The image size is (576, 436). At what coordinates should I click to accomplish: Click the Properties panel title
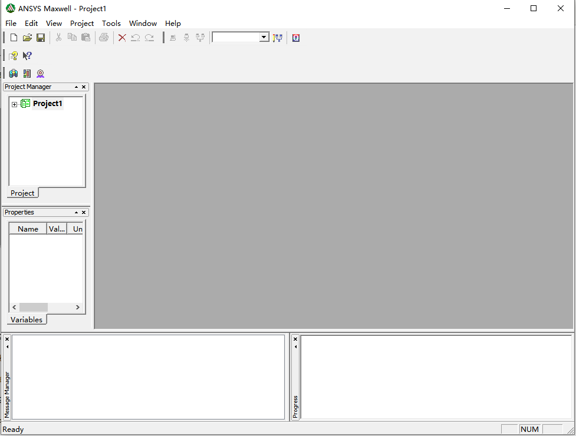click(19, 213)
